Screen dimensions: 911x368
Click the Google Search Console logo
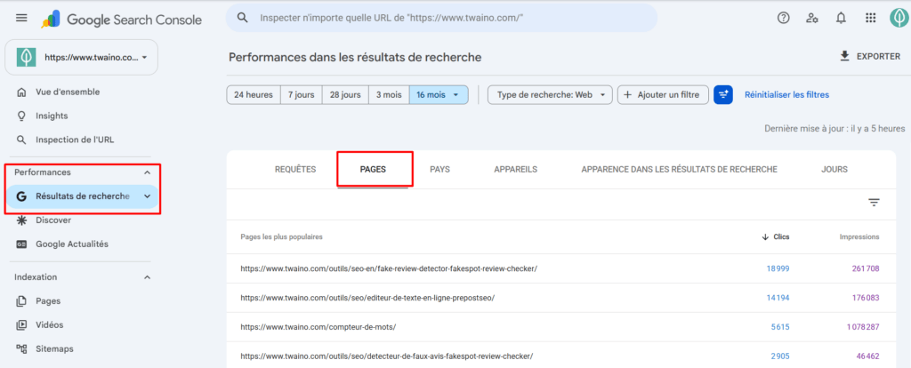pos(121,20)
